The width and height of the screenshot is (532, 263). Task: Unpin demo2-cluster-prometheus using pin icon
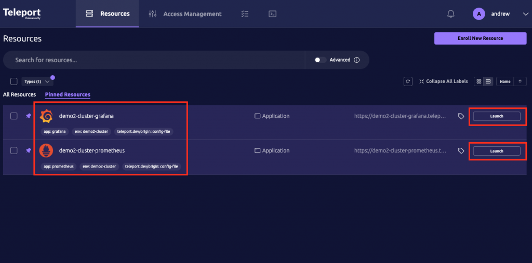tap(29, 150)
